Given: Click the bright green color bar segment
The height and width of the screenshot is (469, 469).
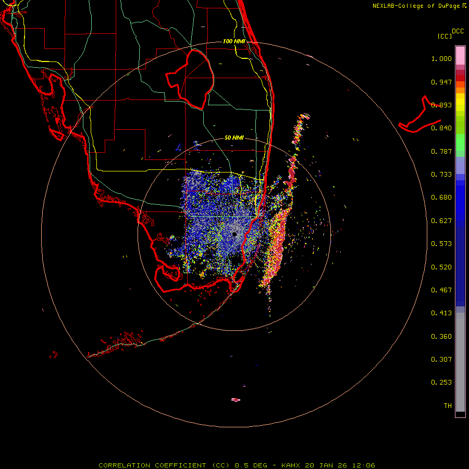Looking at the screenshot, I should (x=460, y=142).
